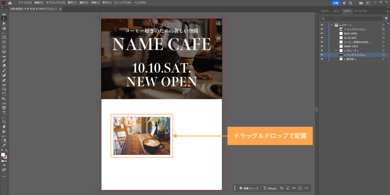Click the embed image icon in taskbar
This screenshot has height=195, width=390.
[288, 188]
